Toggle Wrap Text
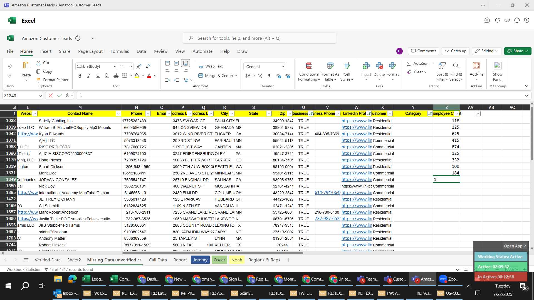 (x=211, y=66)
